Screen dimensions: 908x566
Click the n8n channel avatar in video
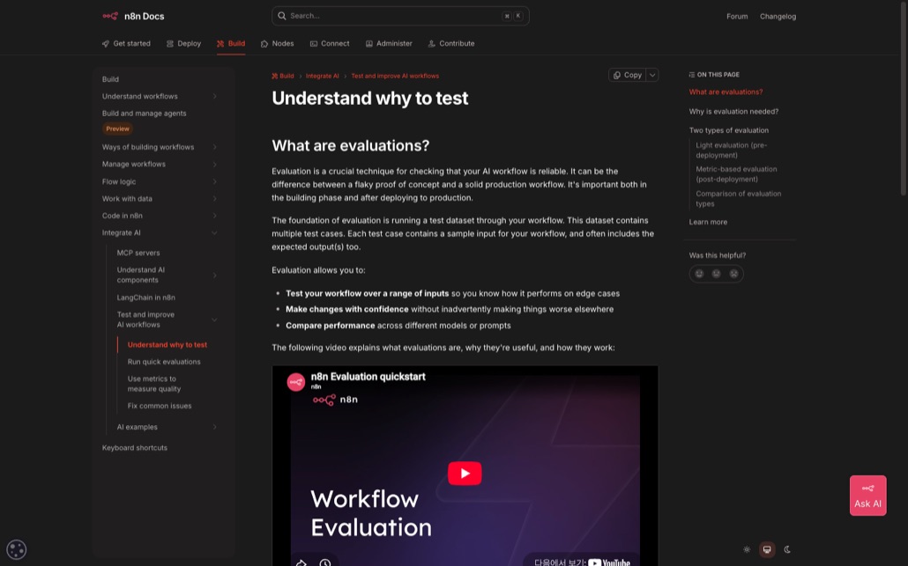pyautogui.click(x=296, y=381)
